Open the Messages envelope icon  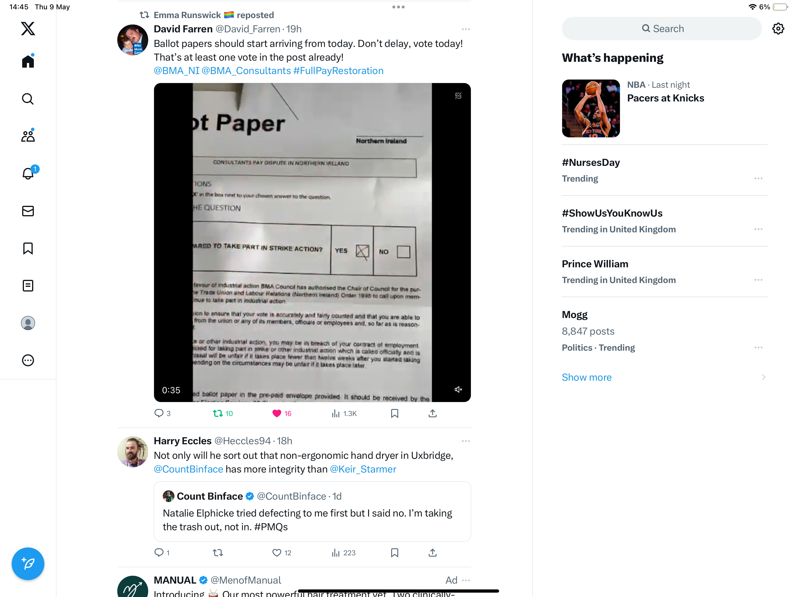[x=28, y=211]
